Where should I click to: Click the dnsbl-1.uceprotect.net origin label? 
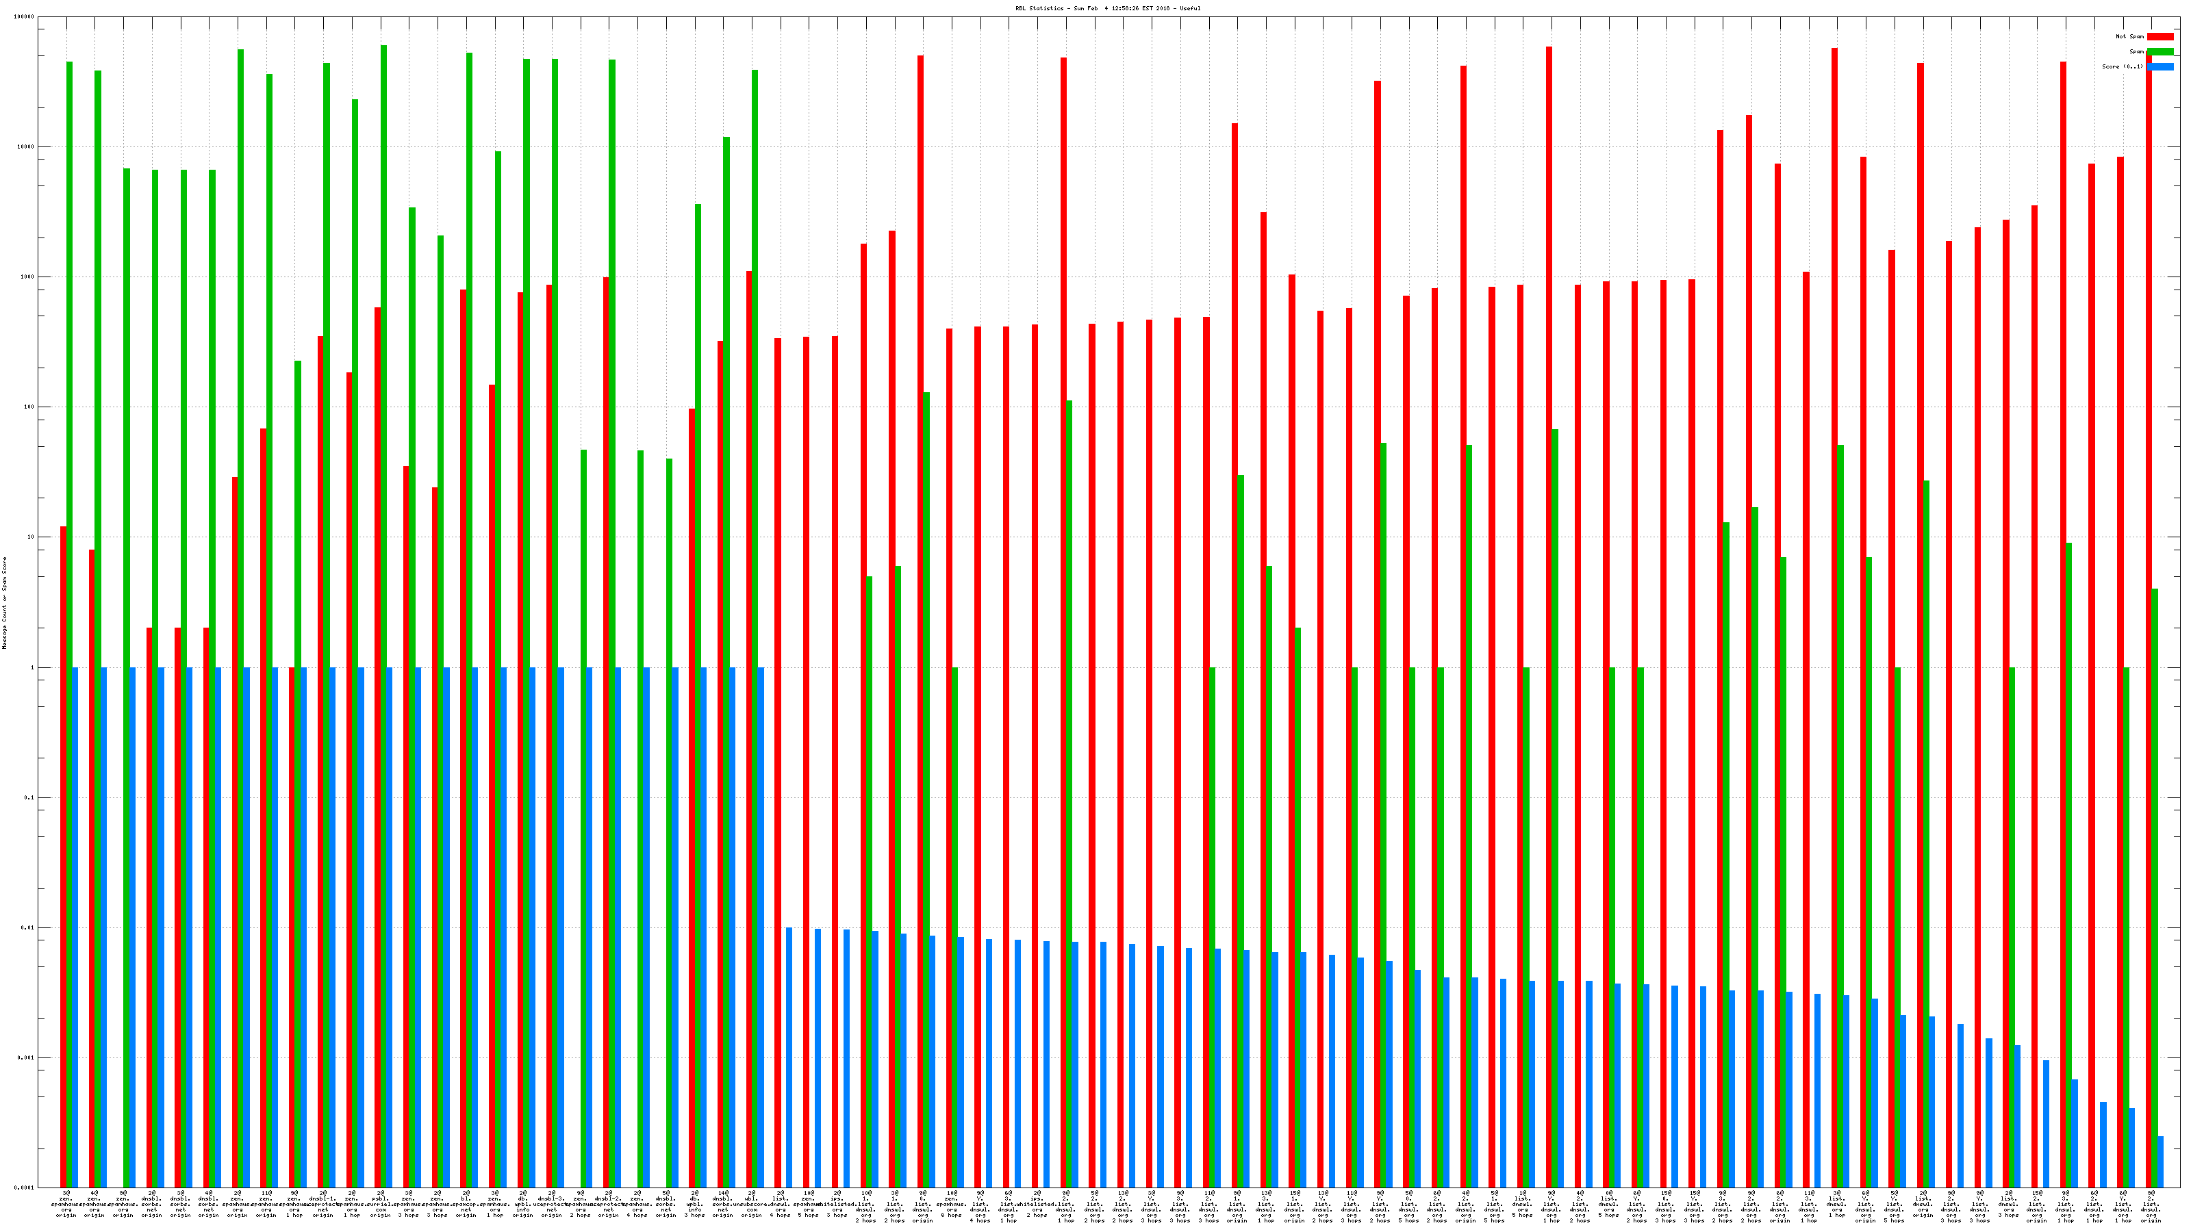323,1204
